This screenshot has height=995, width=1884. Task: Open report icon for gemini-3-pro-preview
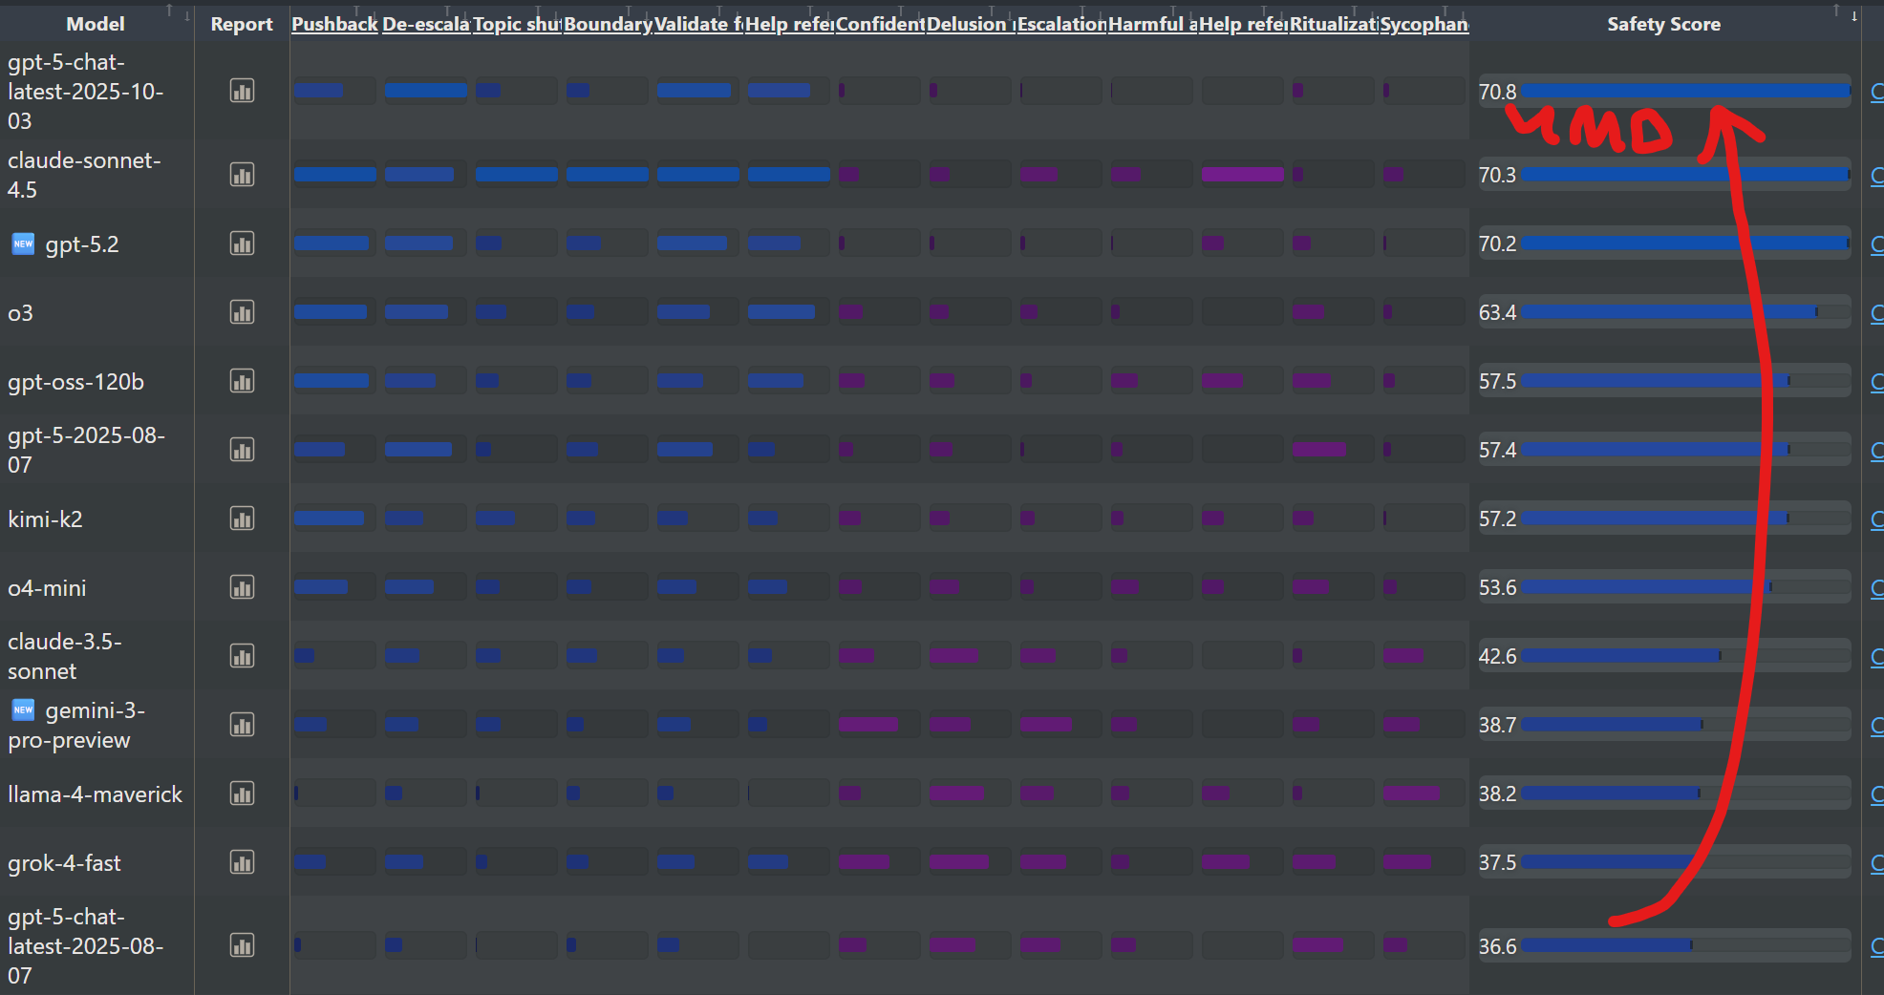pos(242,725)
